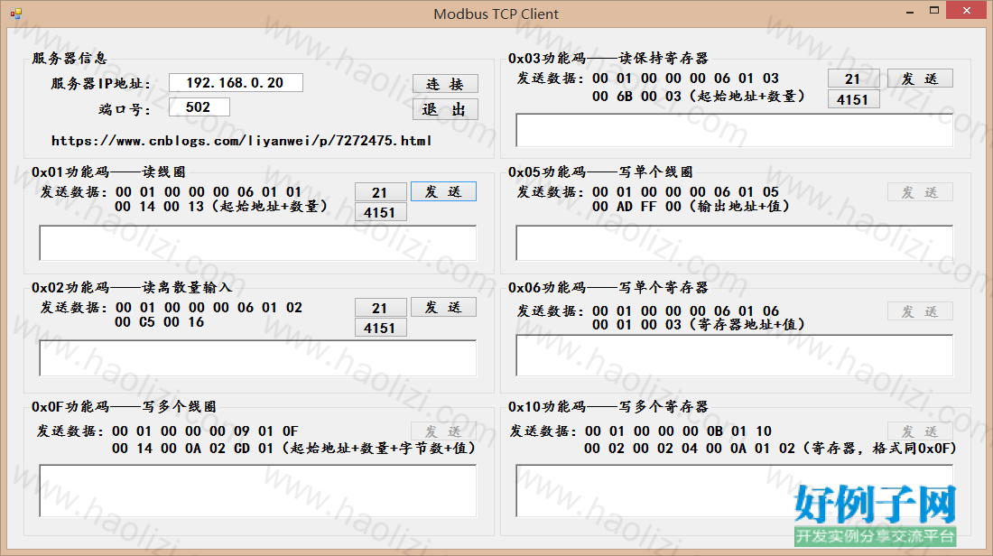Click the 连接 (Connect) button

click(x=444, y=84)
